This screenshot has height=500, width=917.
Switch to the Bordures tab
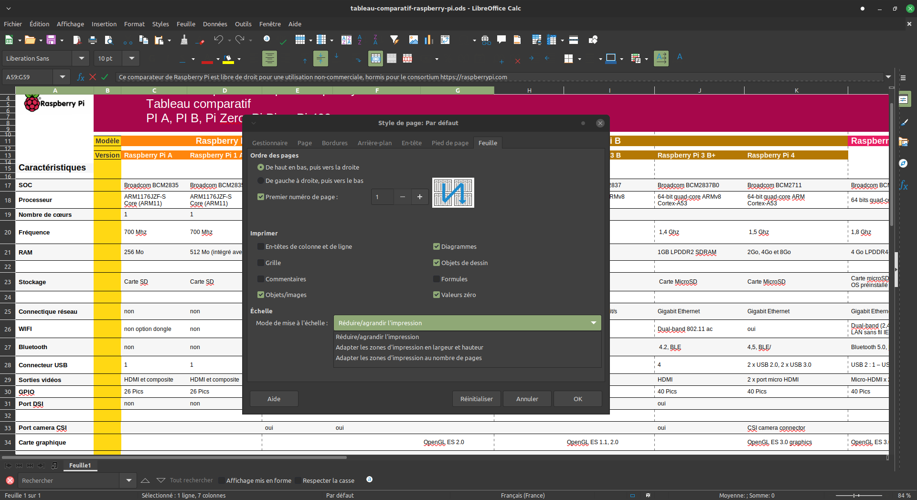335,143
